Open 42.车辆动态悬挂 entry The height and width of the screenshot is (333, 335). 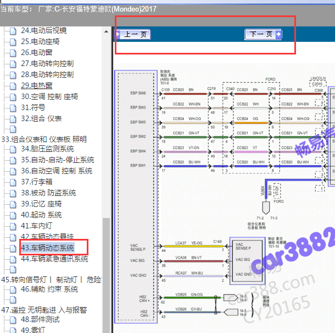(47, 237)
